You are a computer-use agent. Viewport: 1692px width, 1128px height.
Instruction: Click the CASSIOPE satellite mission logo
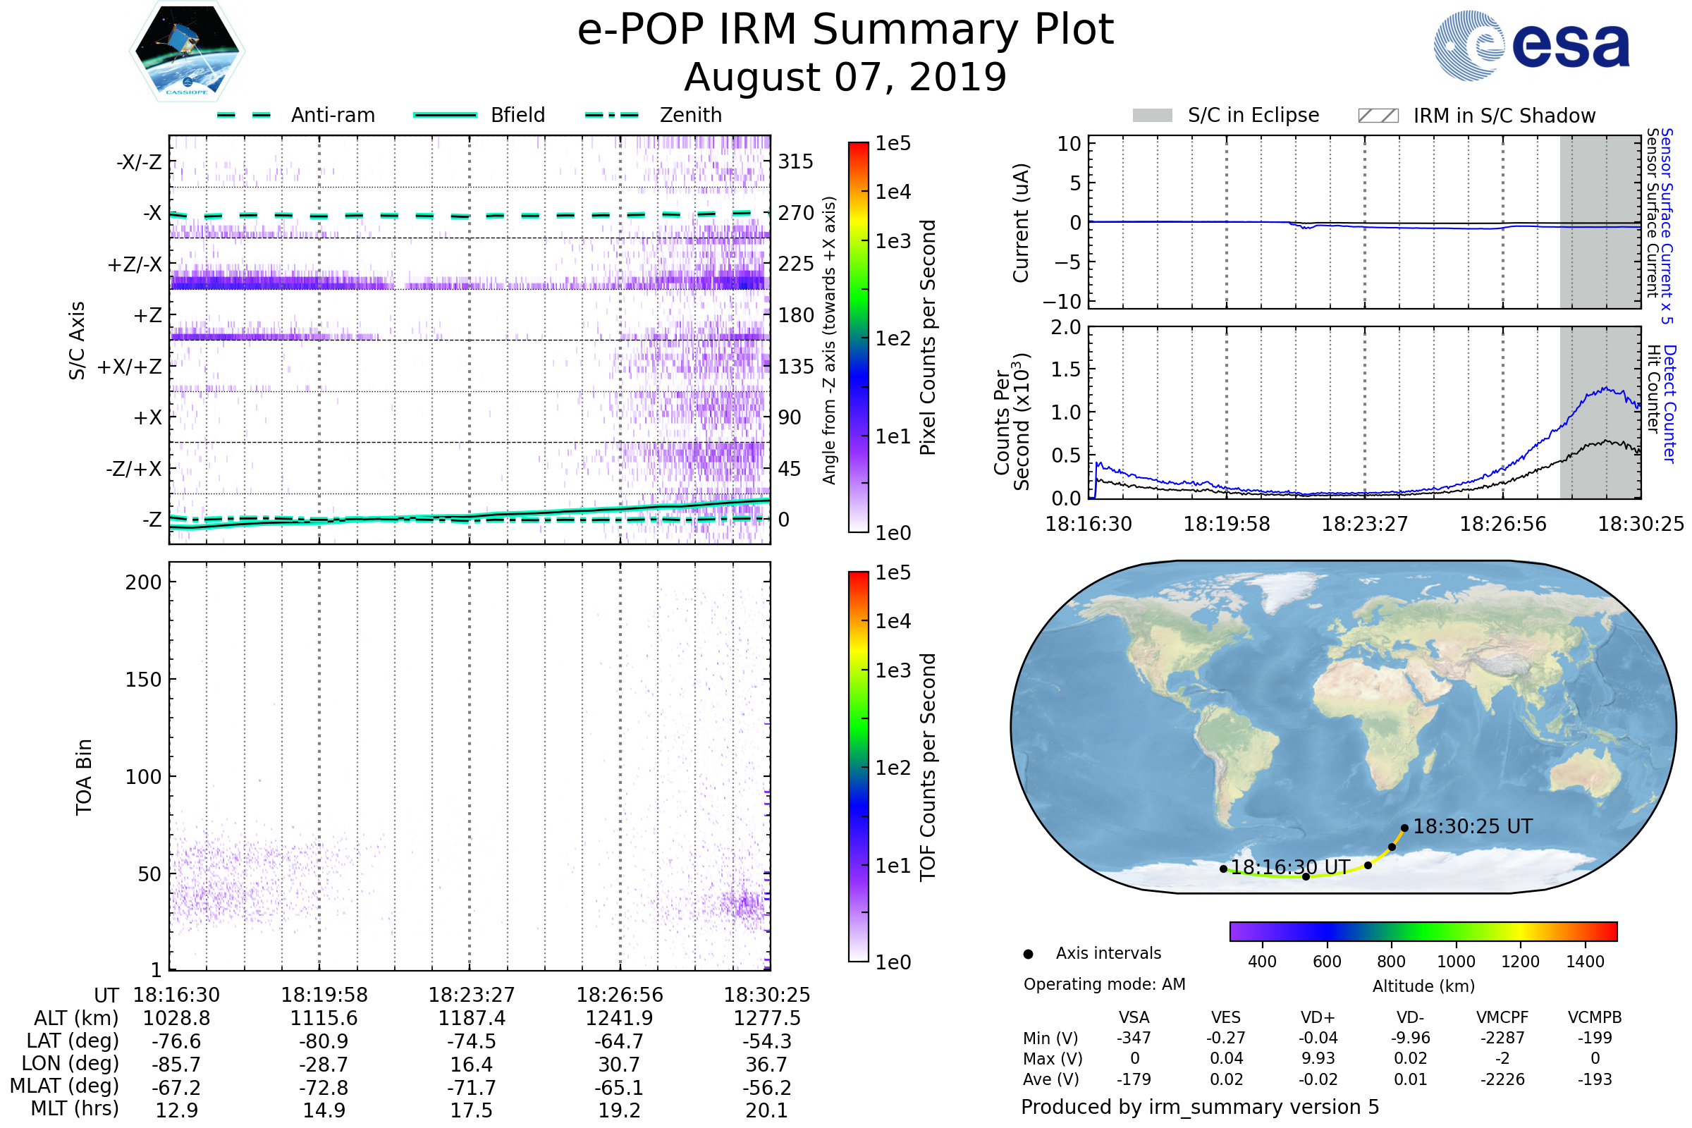[x=187, y=51]
